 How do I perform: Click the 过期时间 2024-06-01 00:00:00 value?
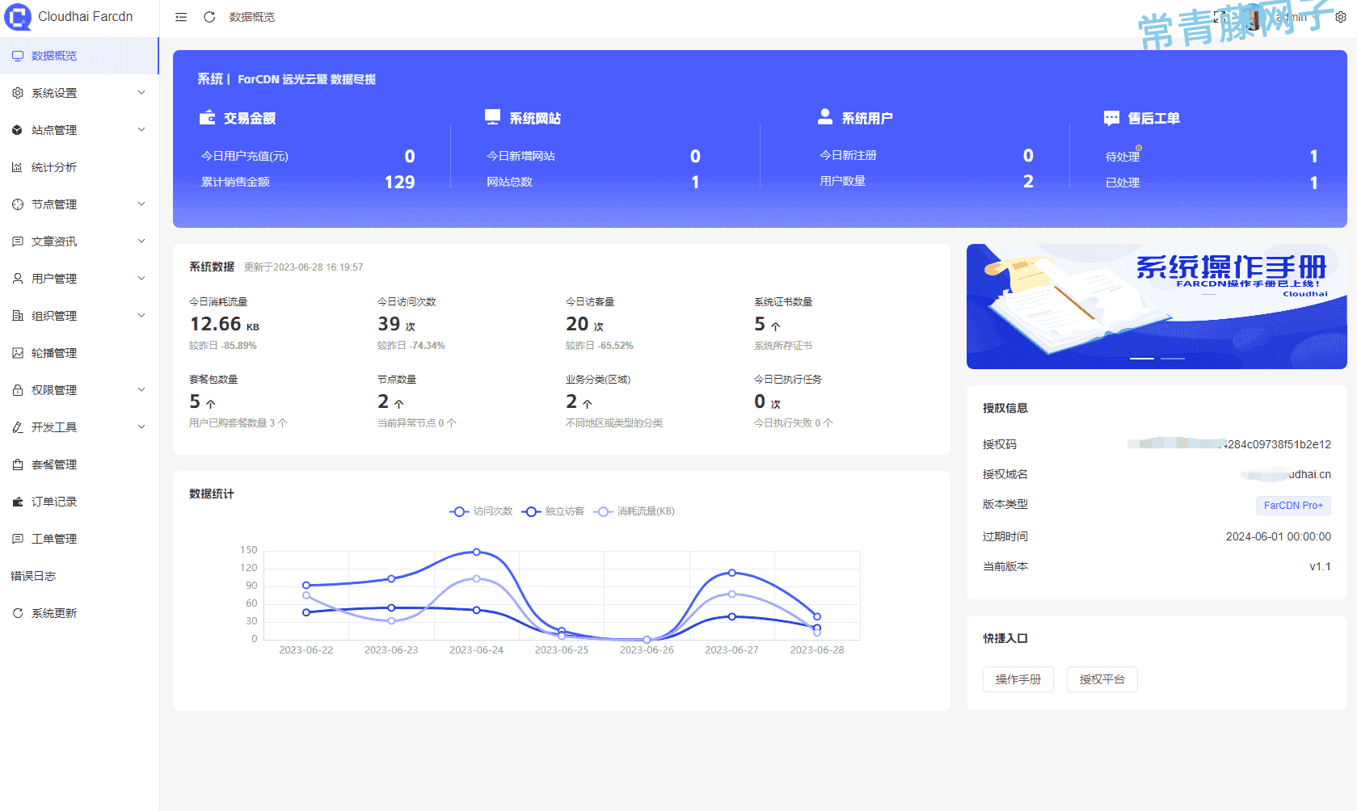[1279, 536]
